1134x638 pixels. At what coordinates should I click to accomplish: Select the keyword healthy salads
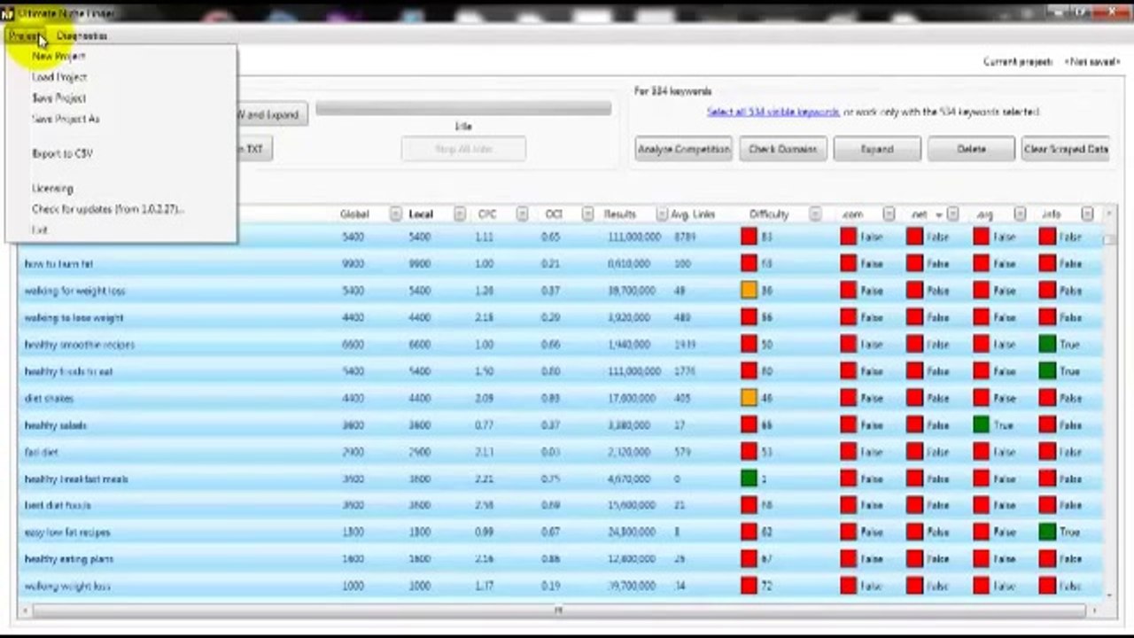coord(56,425)
